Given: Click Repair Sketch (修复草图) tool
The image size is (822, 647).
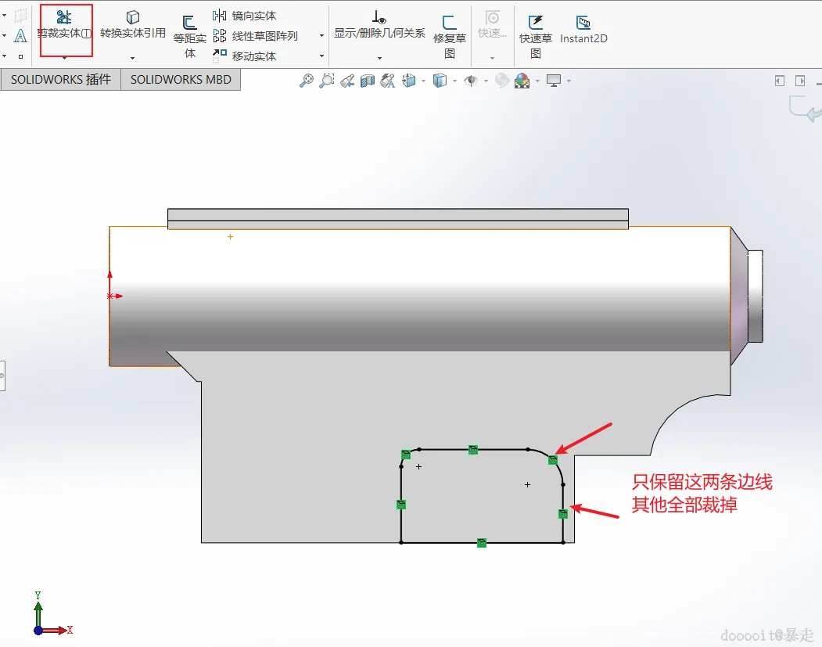Looking at the screenshot, I should coord(449,37).
